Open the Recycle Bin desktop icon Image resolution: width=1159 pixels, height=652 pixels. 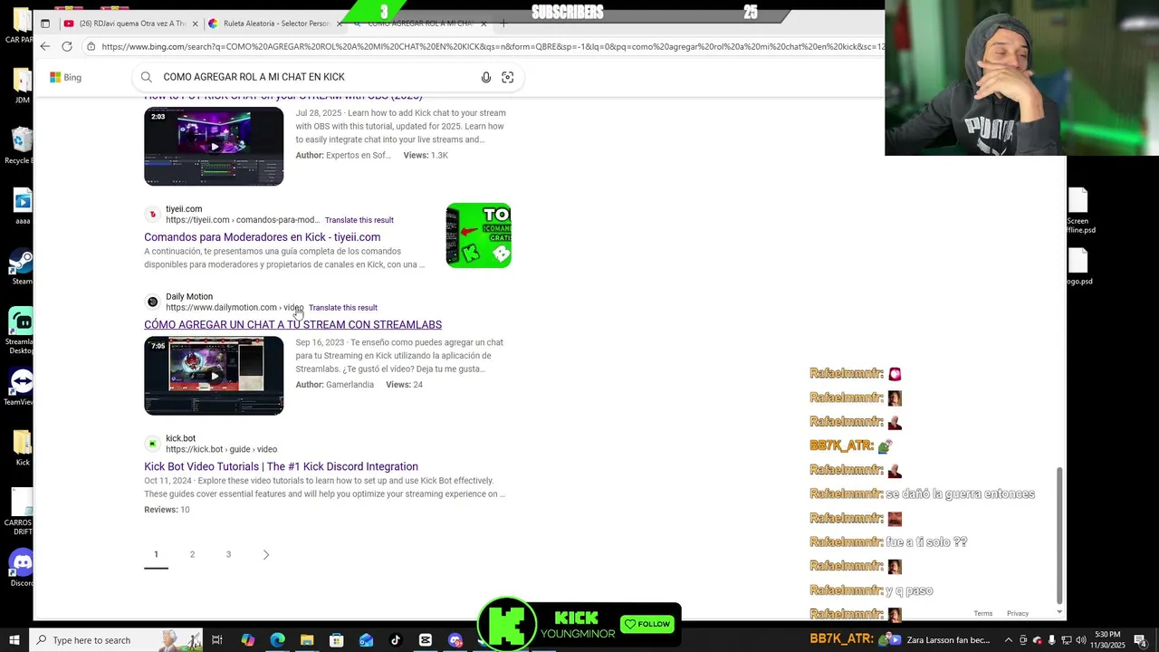(20, 145)
